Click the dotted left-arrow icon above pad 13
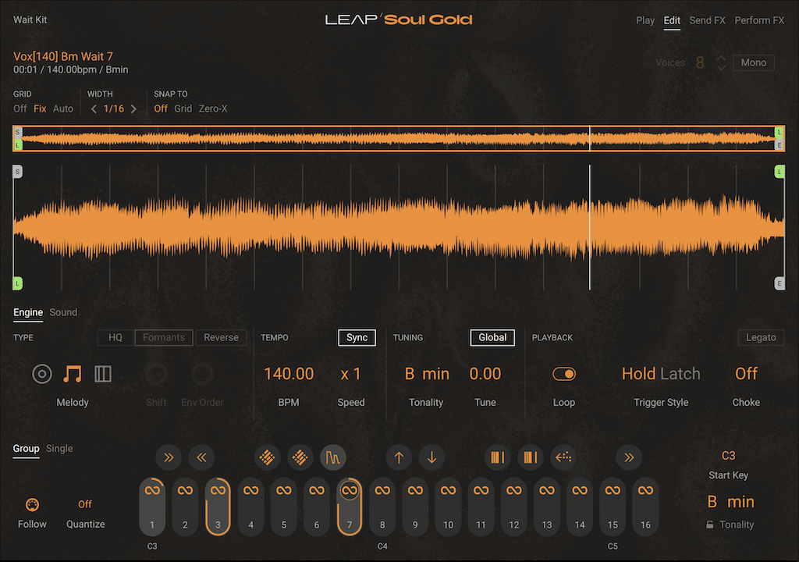The image size is (799, 562). pos(563,457)
